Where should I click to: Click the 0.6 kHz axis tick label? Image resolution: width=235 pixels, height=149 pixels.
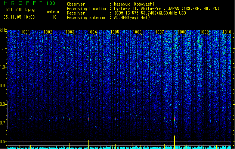3,142
